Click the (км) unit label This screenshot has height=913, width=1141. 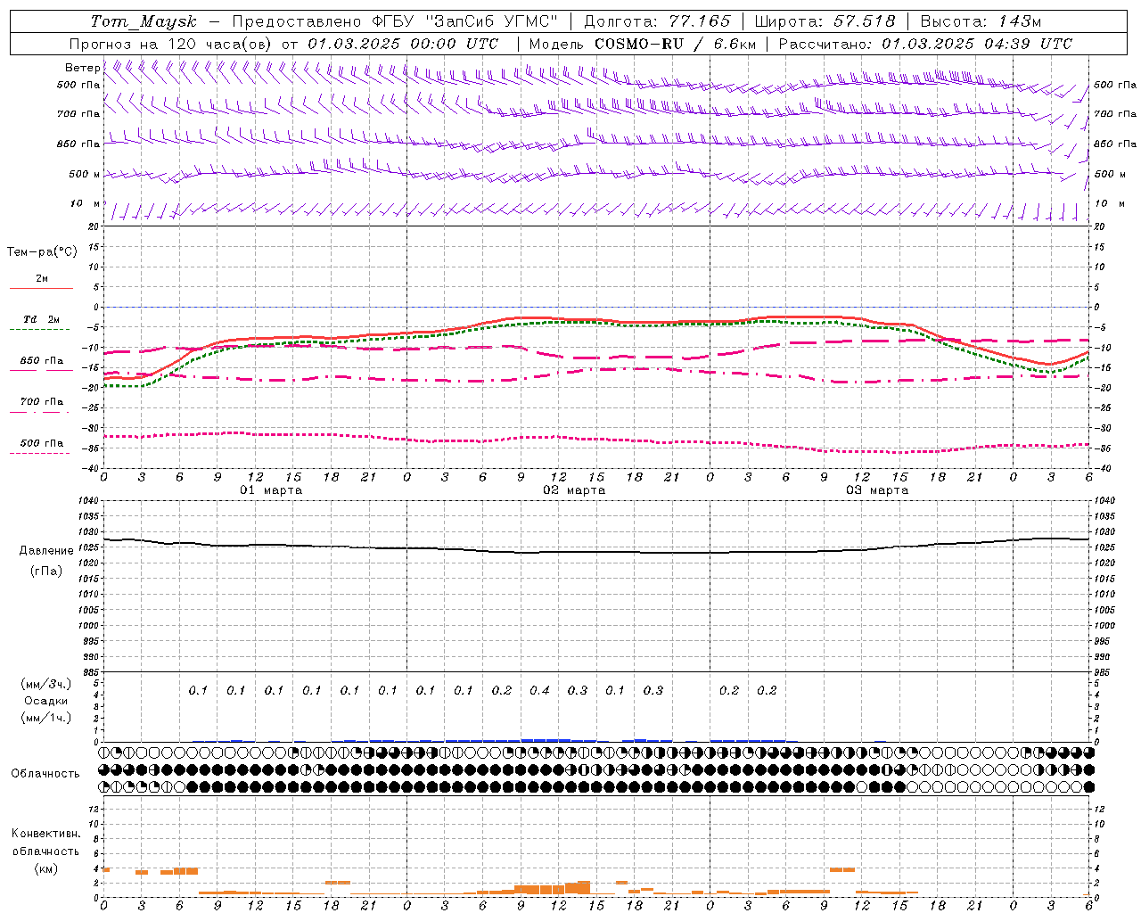pyautogui.click(x=45, y=868)
